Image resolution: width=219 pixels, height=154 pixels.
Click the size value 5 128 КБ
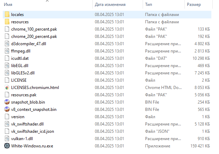202,124
